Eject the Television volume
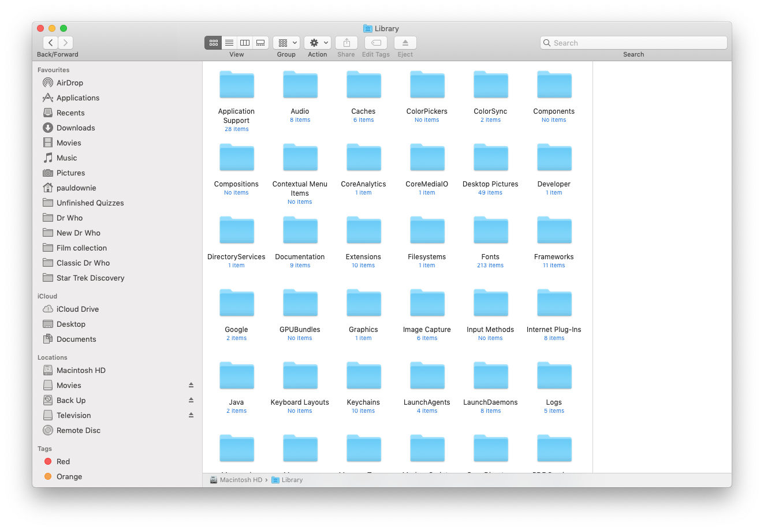 pos(191,415)
